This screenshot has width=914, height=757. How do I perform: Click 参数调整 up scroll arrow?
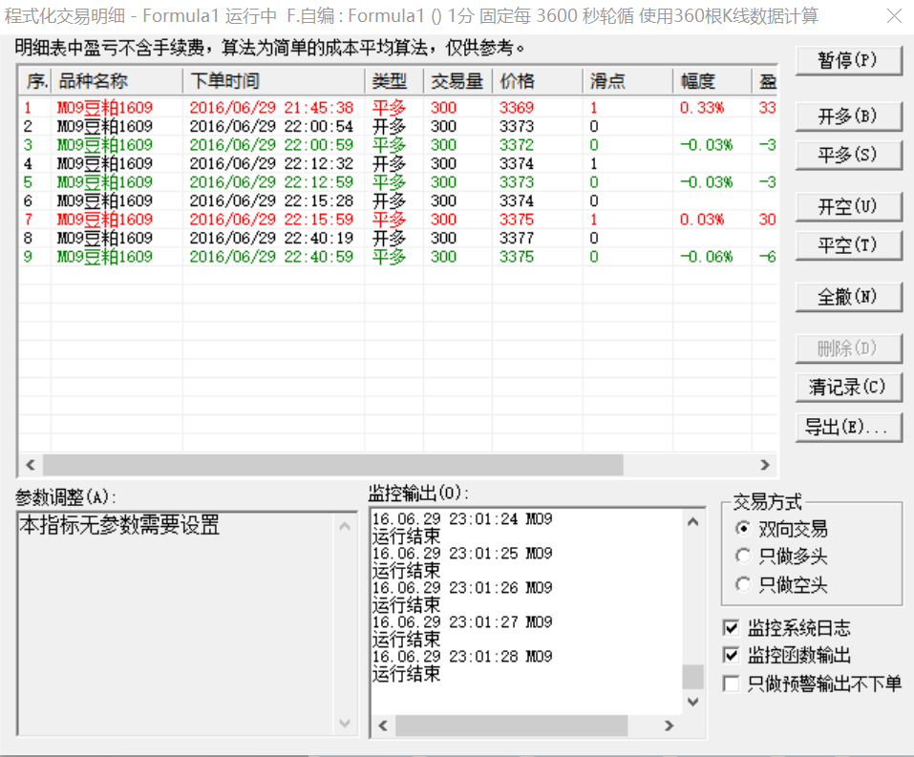click(345, 526)
